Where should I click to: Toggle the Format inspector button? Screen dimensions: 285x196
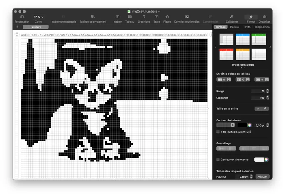pyautogui.click(x=251, y=17)
